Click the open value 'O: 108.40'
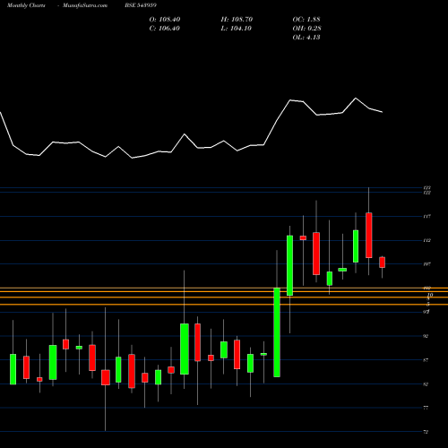Viewport: 448px width, 448px height. tap(165, 20)
